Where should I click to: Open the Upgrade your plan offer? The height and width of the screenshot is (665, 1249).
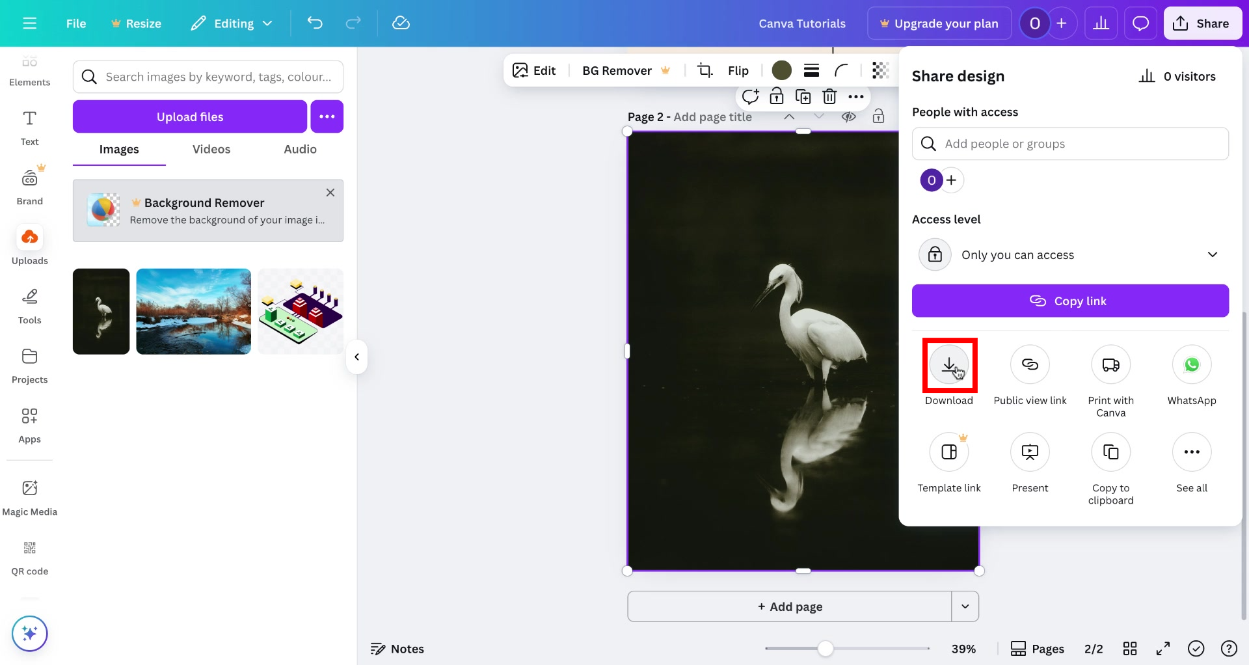click(939, 23)
